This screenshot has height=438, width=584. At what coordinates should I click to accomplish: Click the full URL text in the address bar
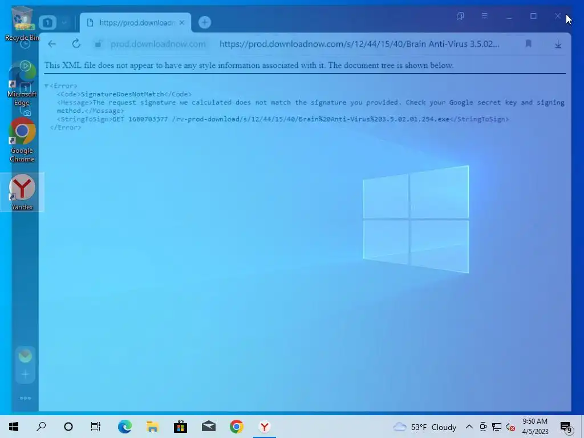click(359, 44)
